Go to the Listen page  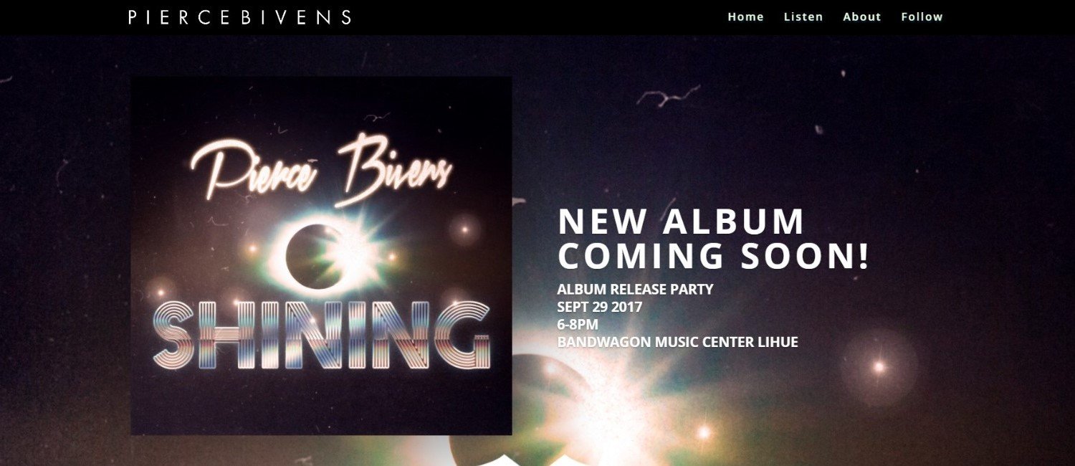point(803,16)
